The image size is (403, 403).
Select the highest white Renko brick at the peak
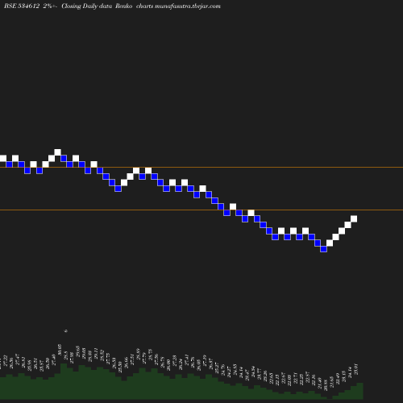click(57, 152)
